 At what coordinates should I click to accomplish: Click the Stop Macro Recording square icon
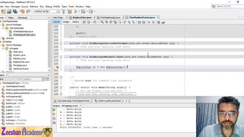153,22
